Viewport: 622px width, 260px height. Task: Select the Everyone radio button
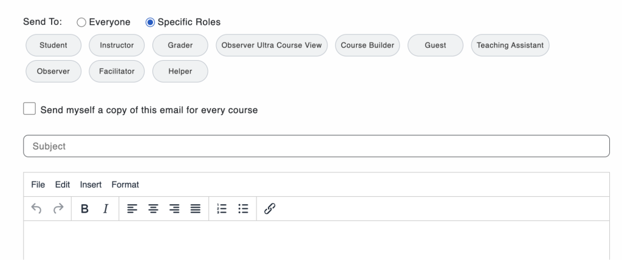(x=81, y=22)
